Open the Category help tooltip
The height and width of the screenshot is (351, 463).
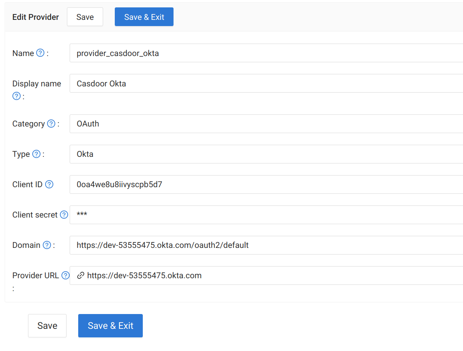[51, 123]
